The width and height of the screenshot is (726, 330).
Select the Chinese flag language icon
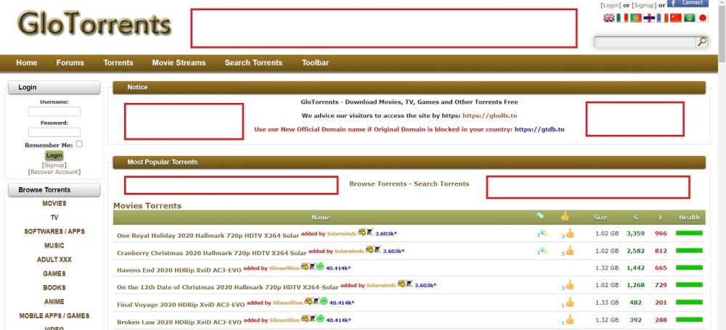[676, 18]
